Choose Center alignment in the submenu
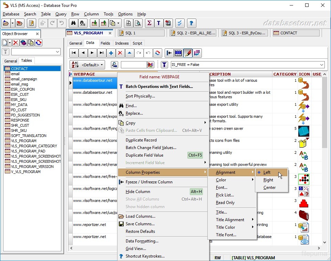331x261 pixels. click(x=269, y=188)
